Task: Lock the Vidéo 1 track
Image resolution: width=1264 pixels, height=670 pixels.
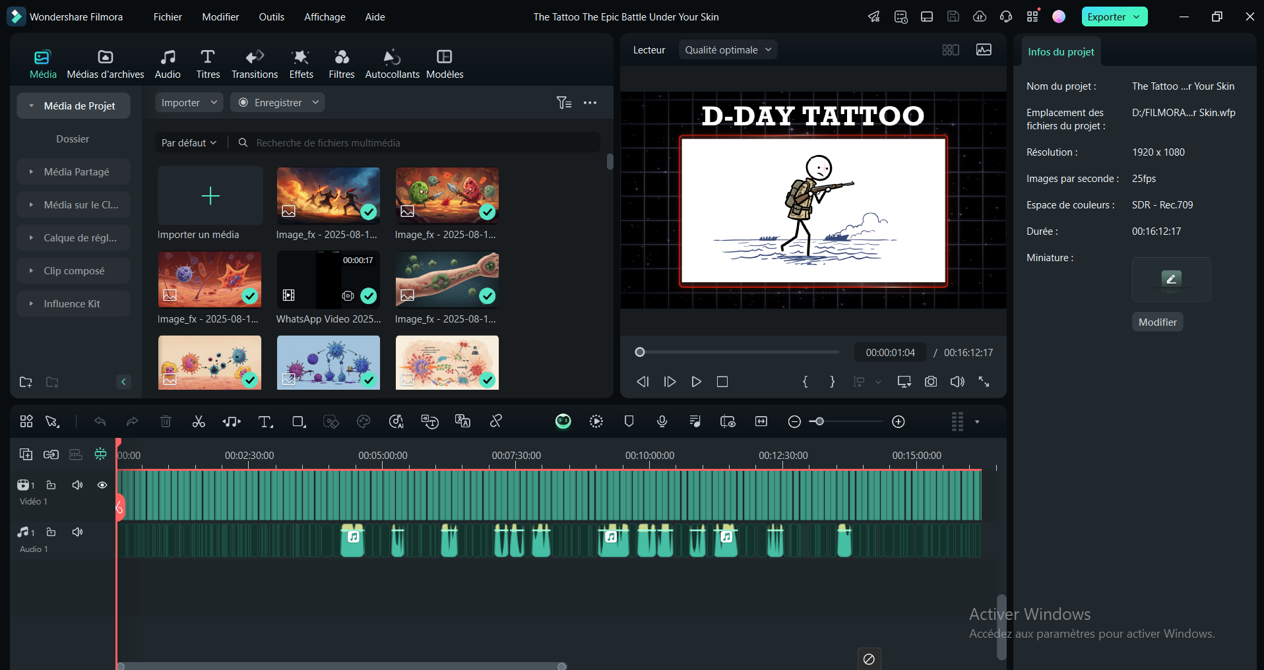Action: click(x=51, y=485)
